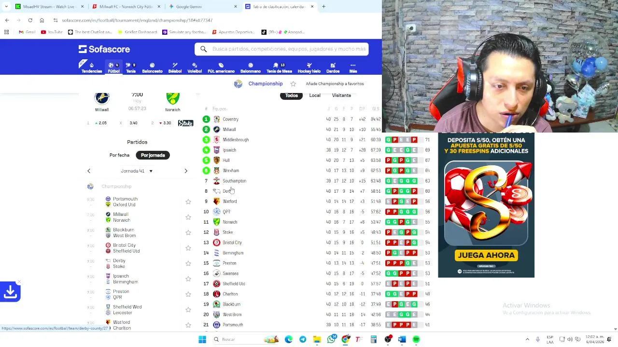Focus the Busca partidos search field
The width and height of the screenshot is (618, 347).
coord(281,49)
